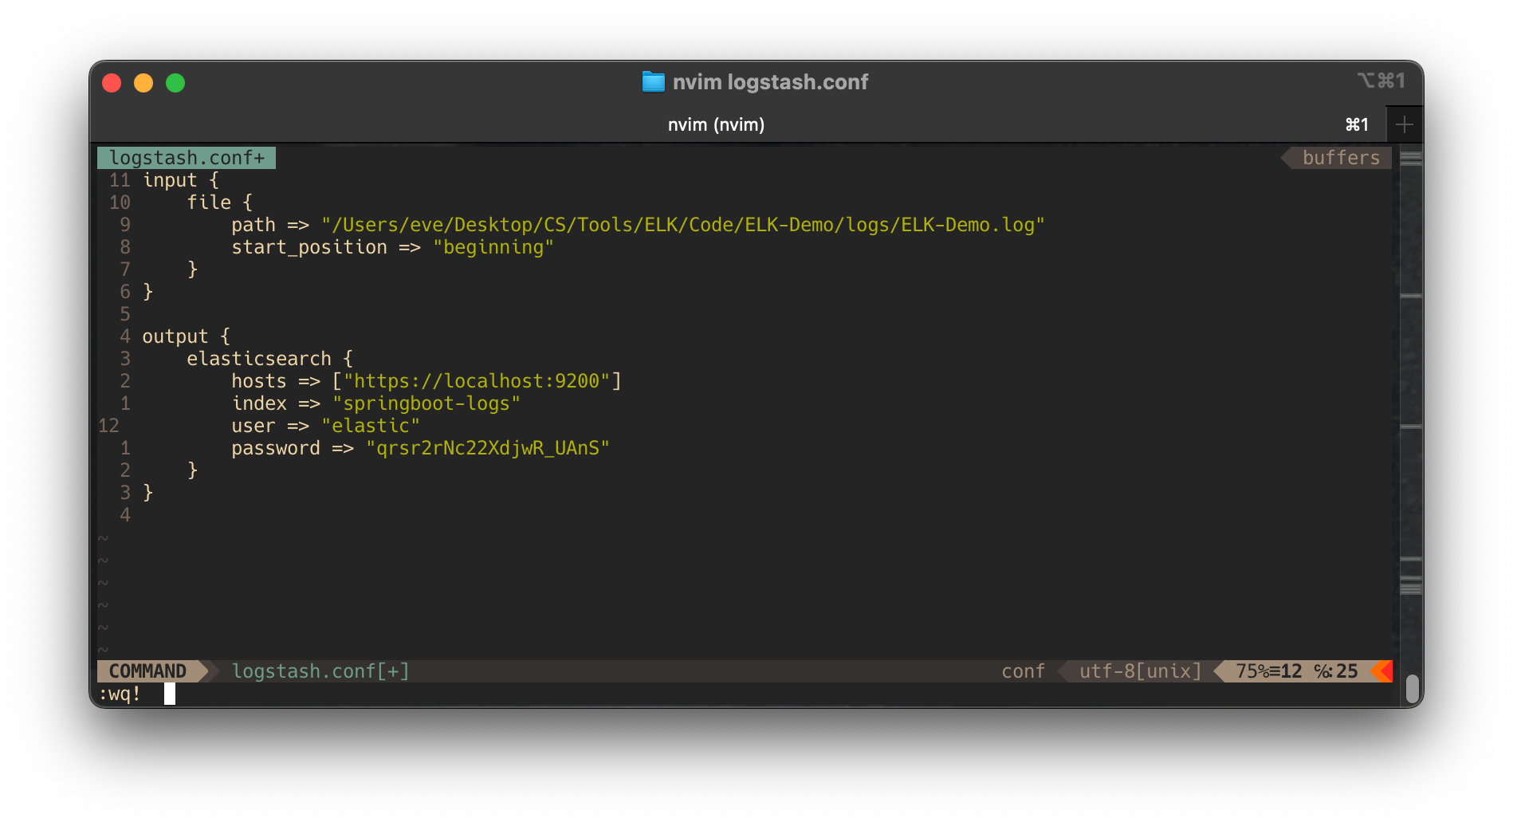Toggle fullscreen with the green traffic light
This screenshot has width=1513, height=826.
[x=175, y=82]
